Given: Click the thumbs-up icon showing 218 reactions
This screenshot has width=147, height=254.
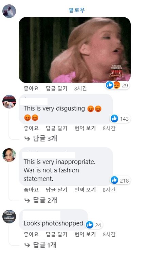Looking at the screenshot, I should [x=114, y=180].
